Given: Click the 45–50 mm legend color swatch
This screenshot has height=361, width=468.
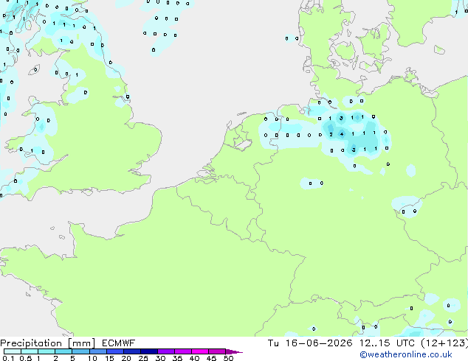Looking at the screenshot, I should (217, 351).
